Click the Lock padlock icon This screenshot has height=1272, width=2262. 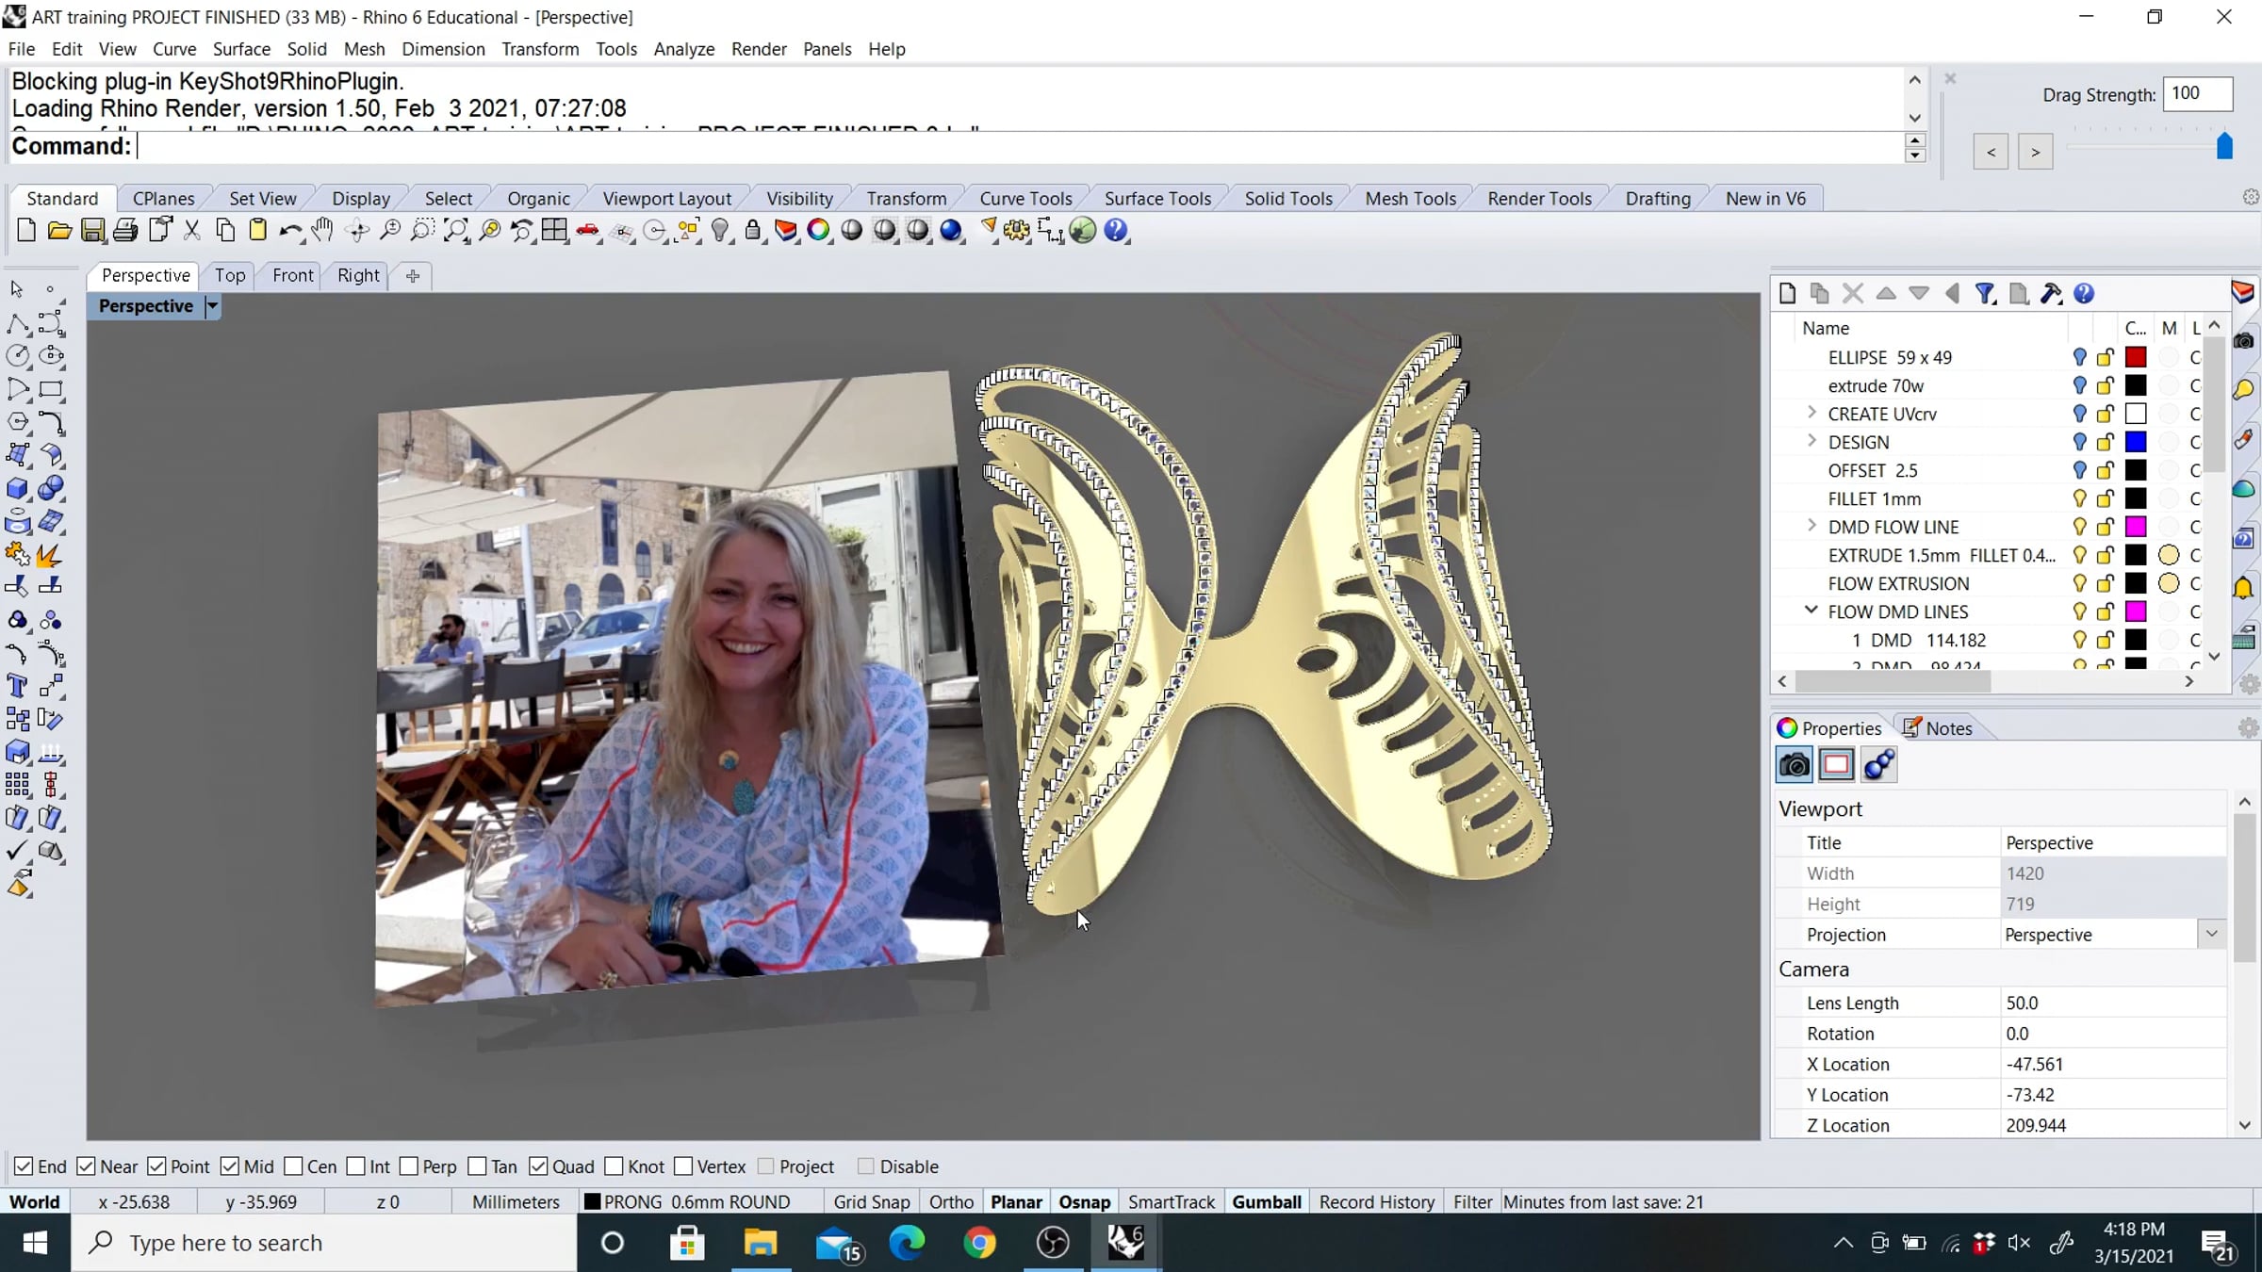tap(753, 231)
